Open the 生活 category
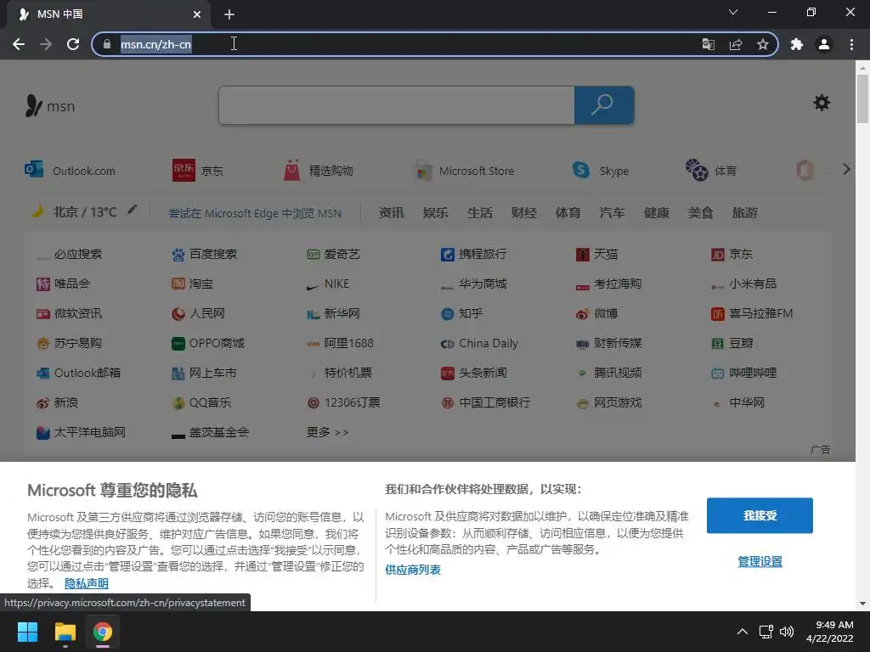Screen dimensions: 870x652 point(480,213)
